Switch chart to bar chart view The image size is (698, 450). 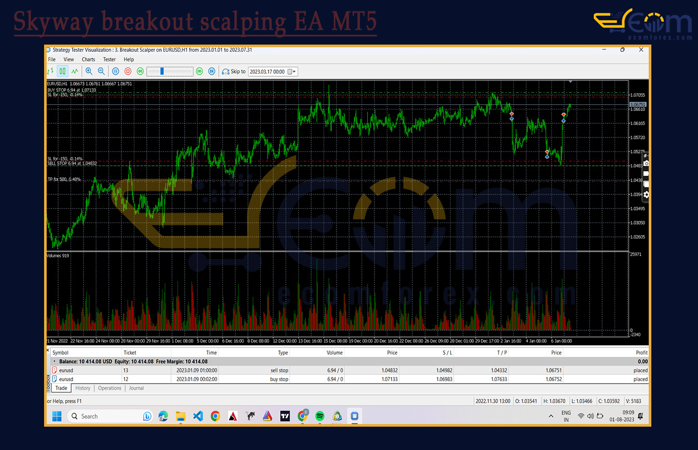coord(51,72)
